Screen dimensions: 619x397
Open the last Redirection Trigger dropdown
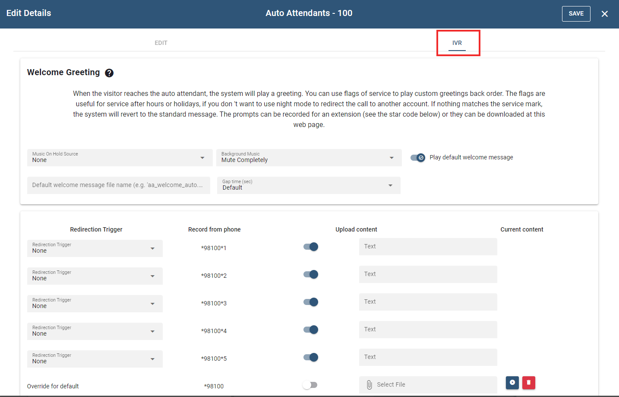95,359
